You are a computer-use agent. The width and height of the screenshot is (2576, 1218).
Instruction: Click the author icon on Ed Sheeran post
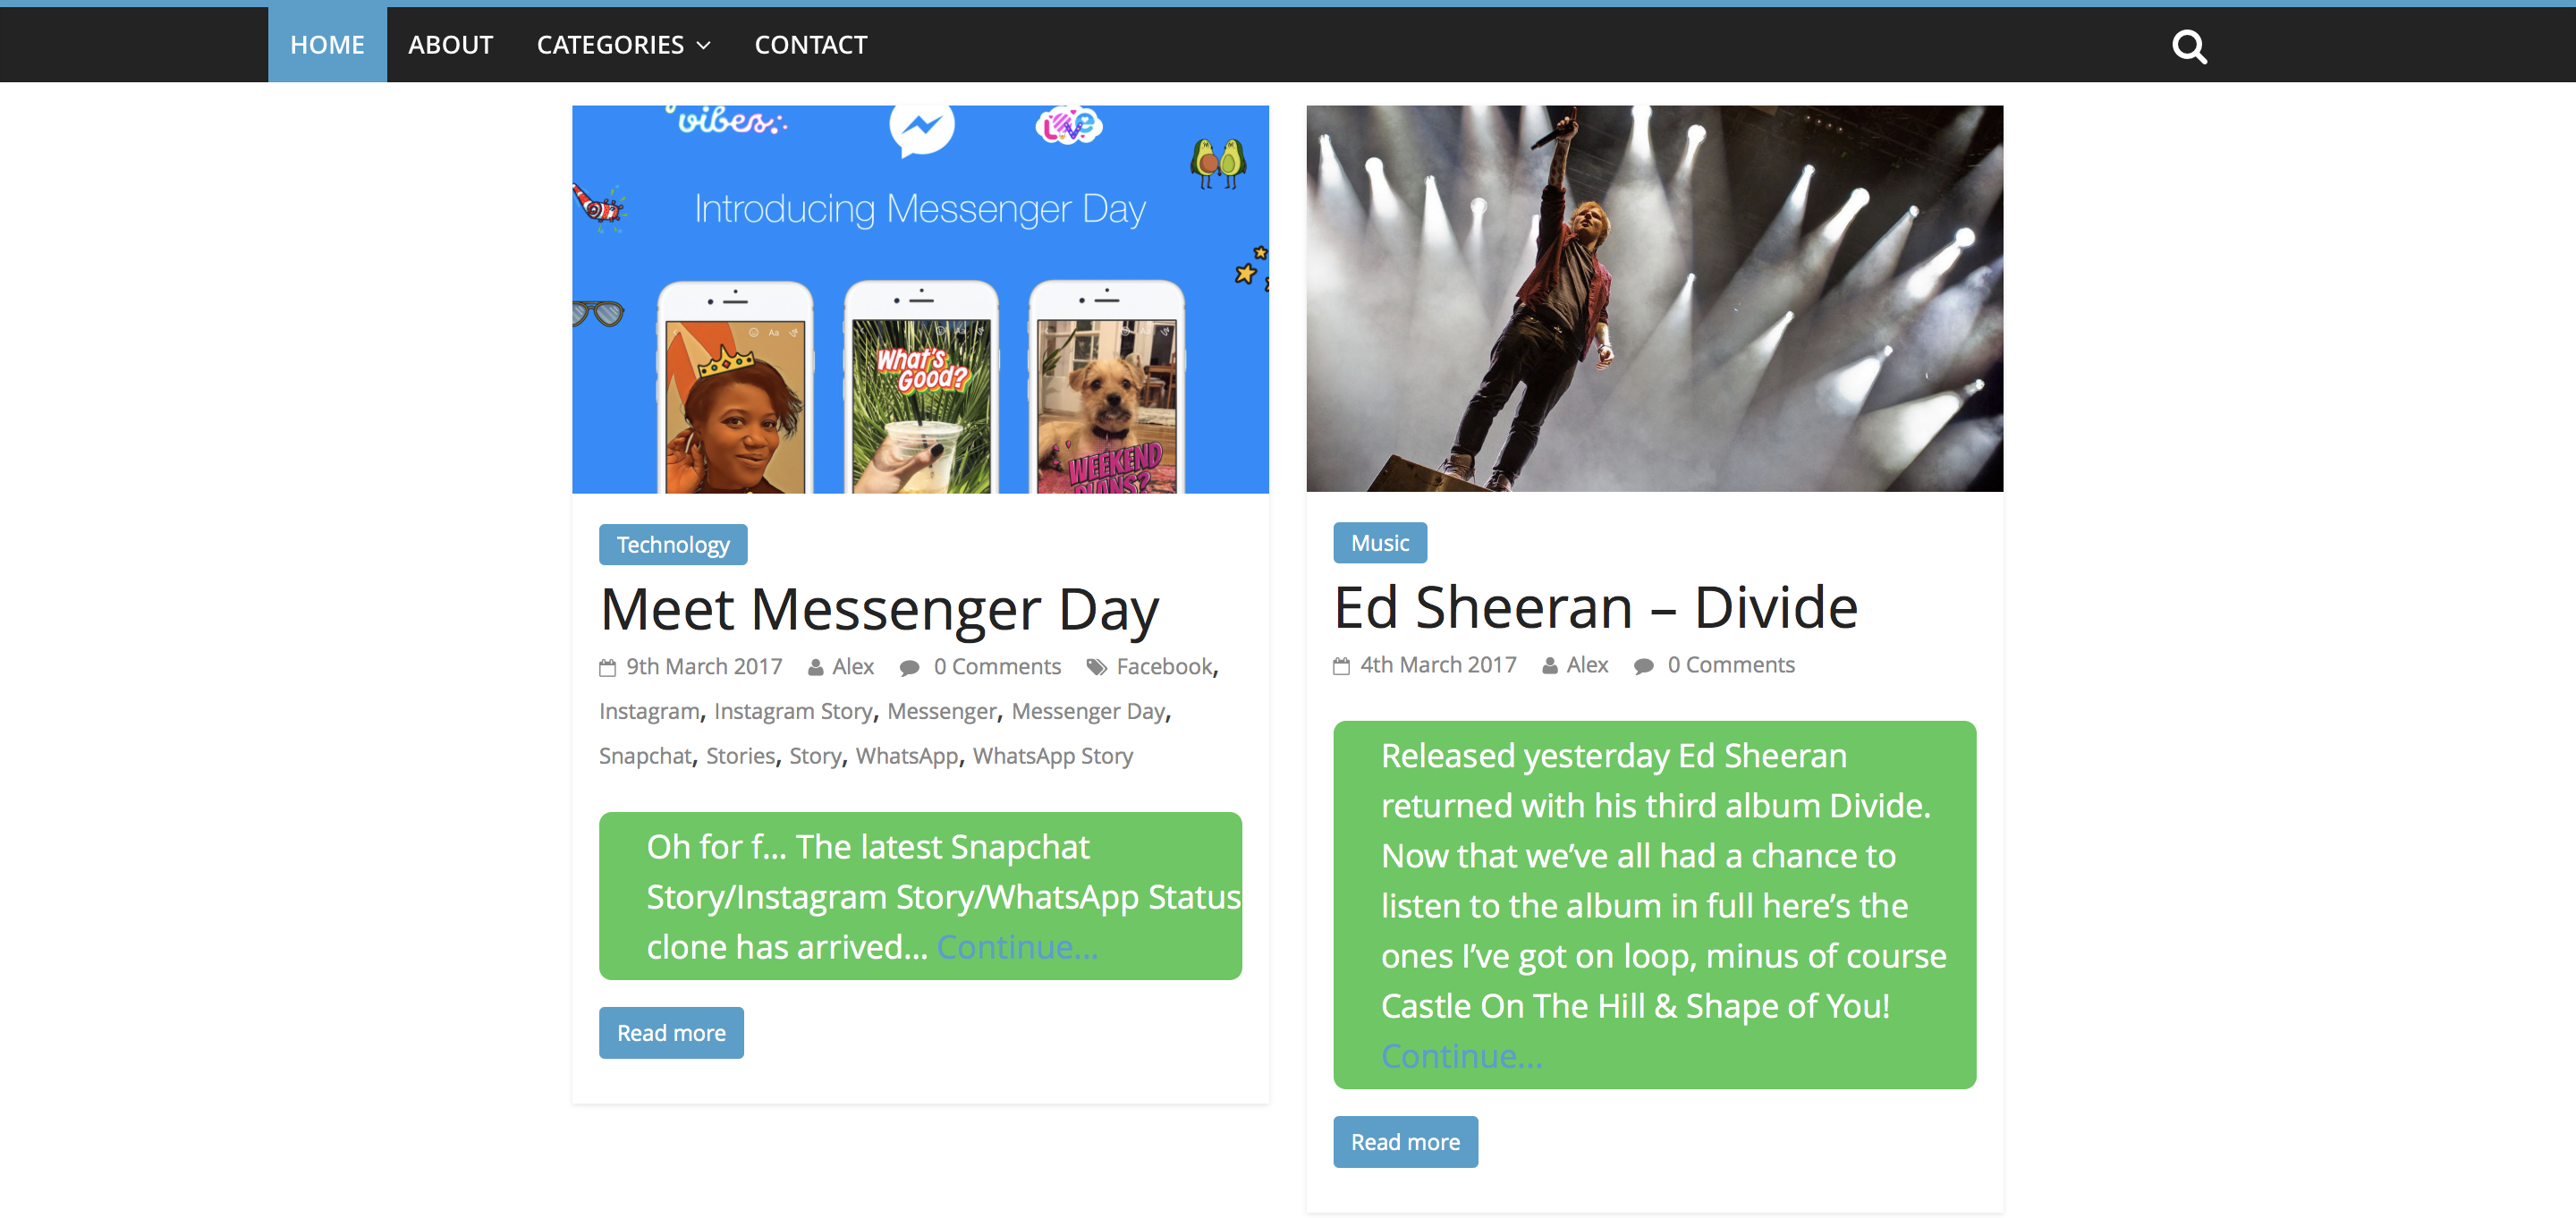1550,666
